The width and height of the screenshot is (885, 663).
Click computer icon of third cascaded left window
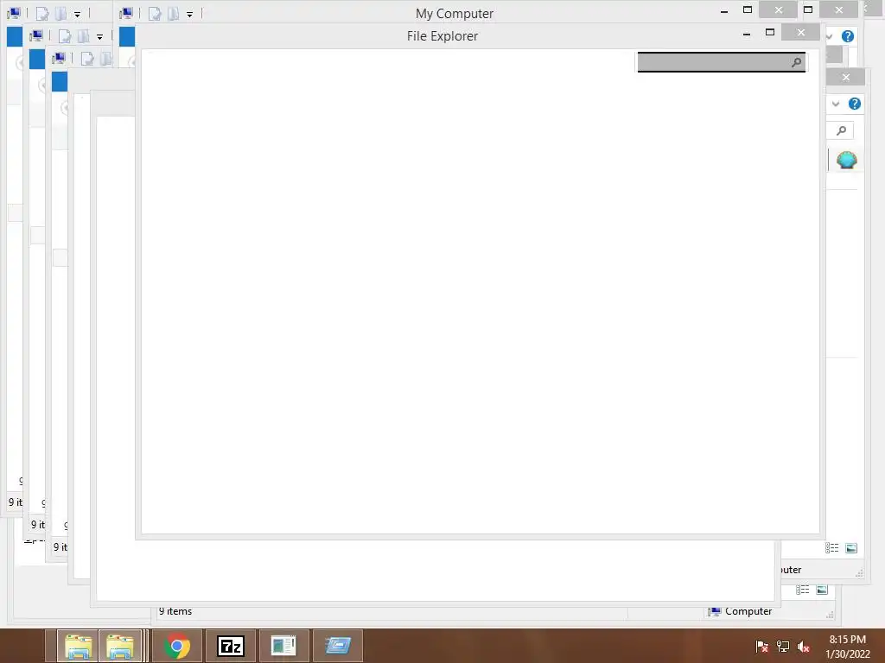[x=59, y=58]
